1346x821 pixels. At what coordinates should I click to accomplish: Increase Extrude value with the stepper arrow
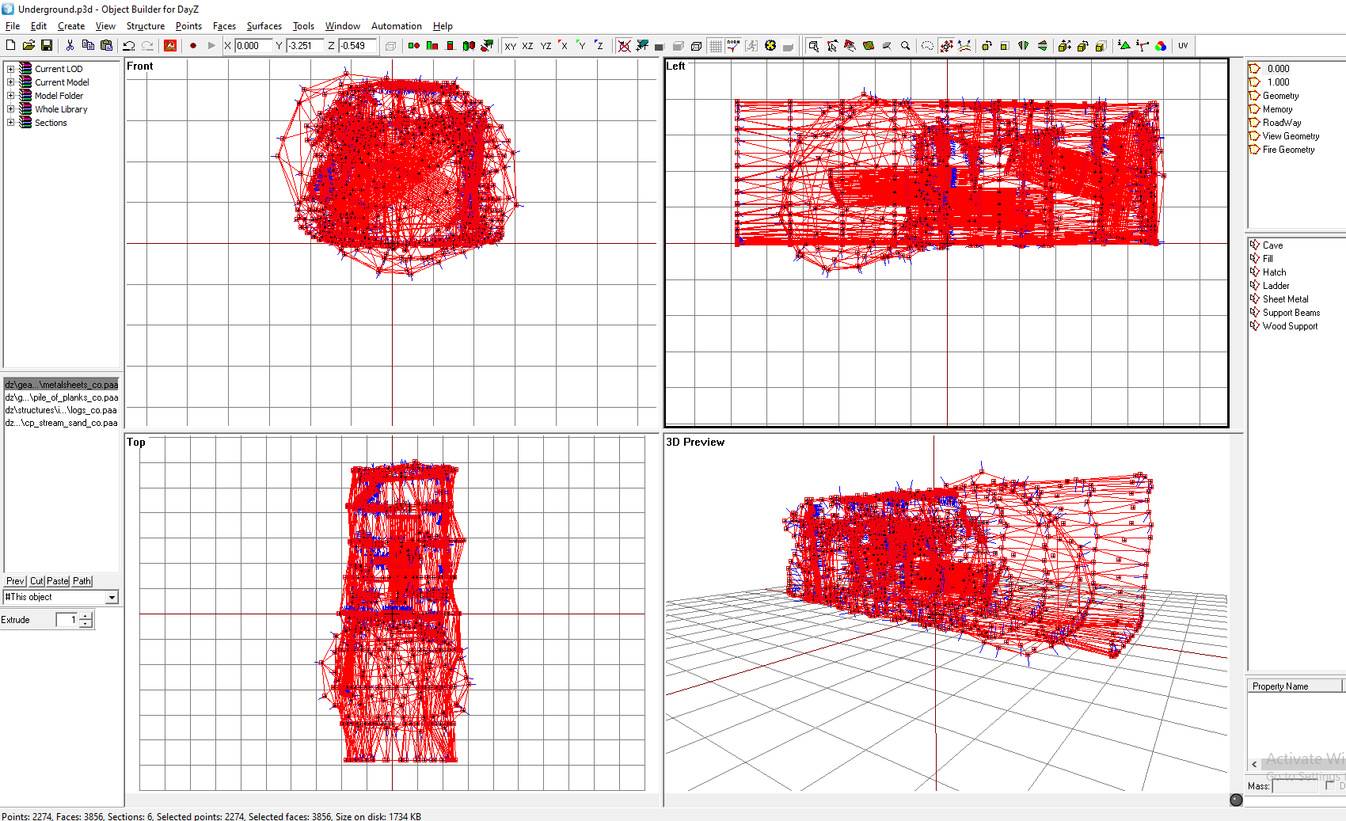[85, 616]
